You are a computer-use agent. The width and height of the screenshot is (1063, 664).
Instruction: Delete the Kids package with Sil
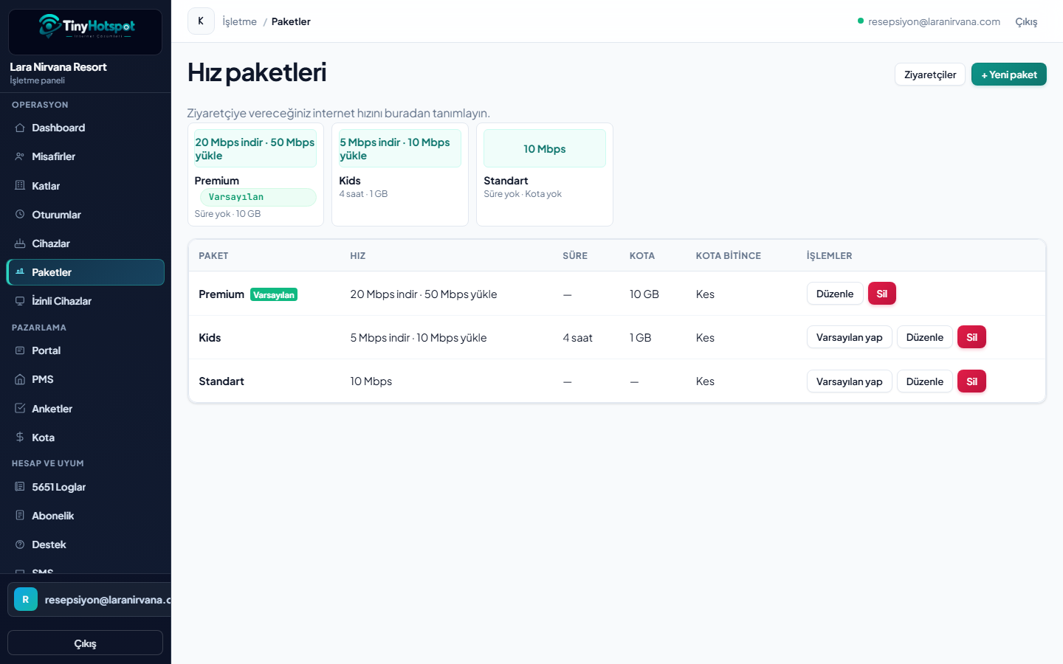coord(971,337)
